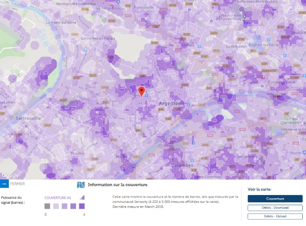Click the coverage map info icon
This screenshot has height=226, width=306.
coord(81,185)
